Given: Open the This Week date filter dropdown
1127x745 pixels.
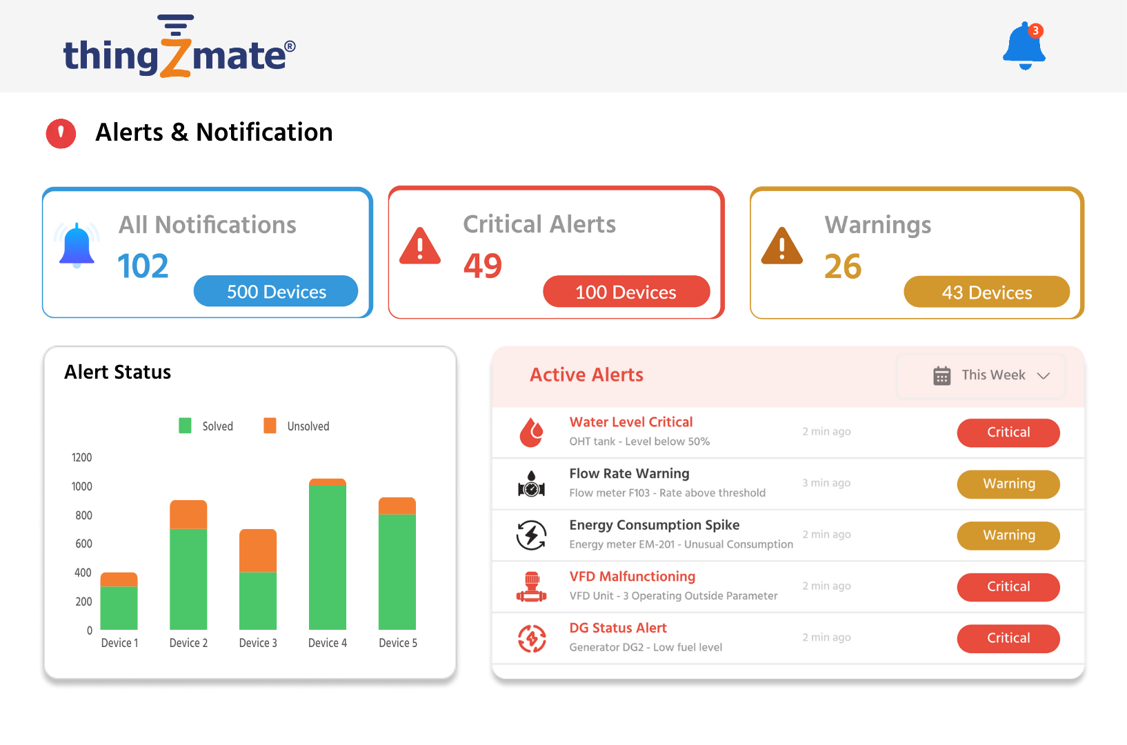Looking at the screenshot, I should pyautogui.click(x=992, y=375).
